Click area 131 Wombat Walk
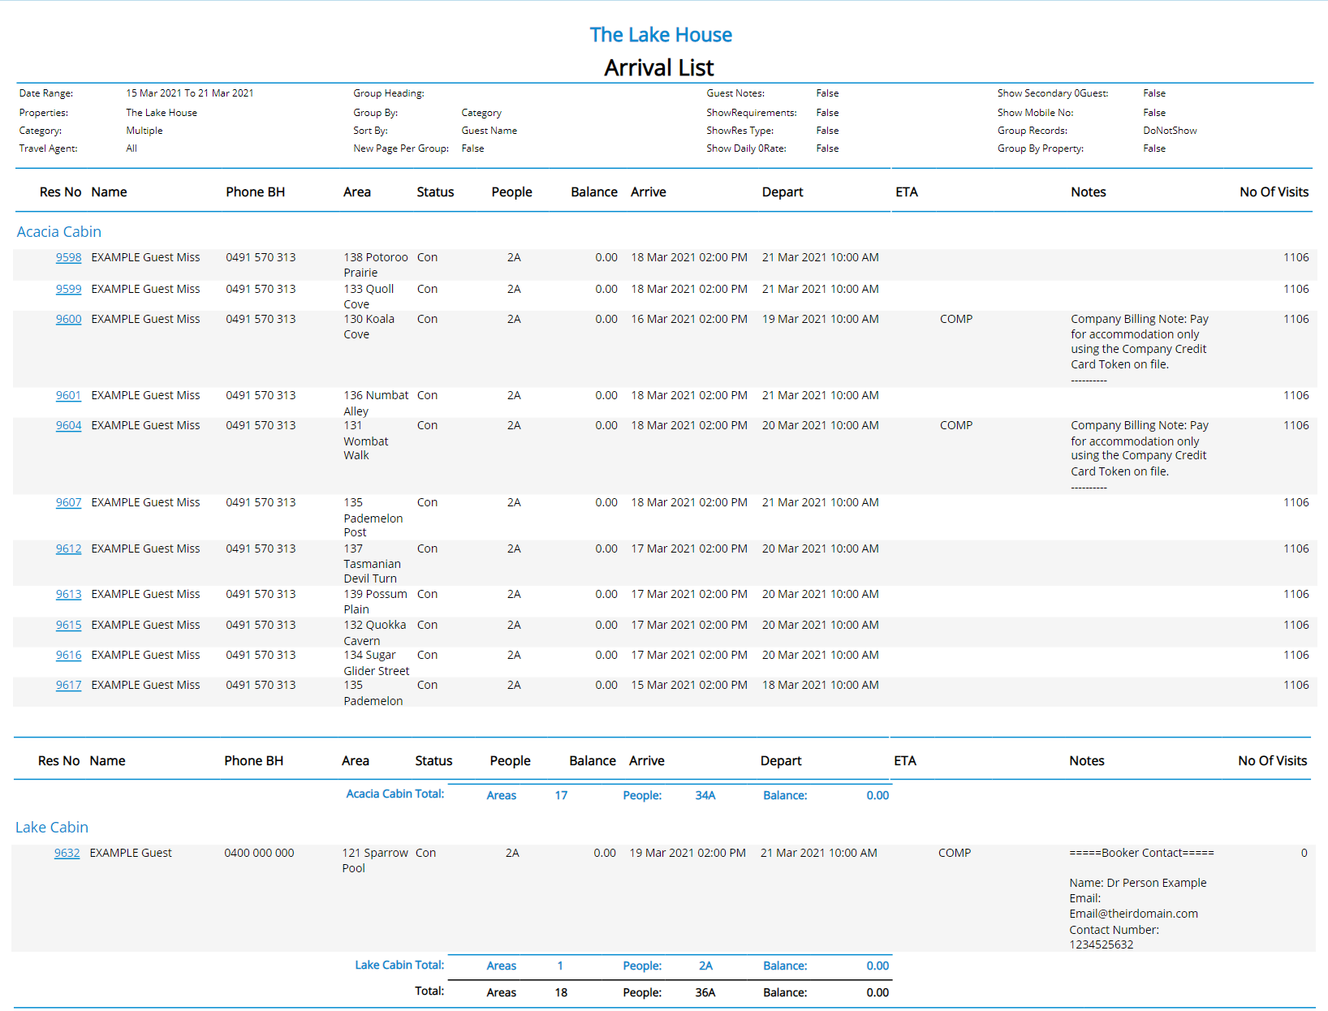 [x=365, y=440]
